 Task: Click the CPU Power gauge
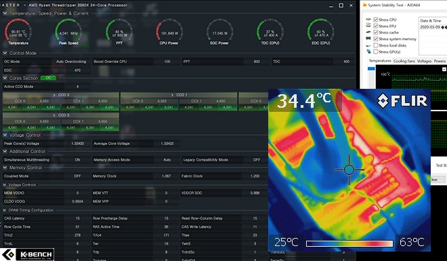tap(169, 32)
